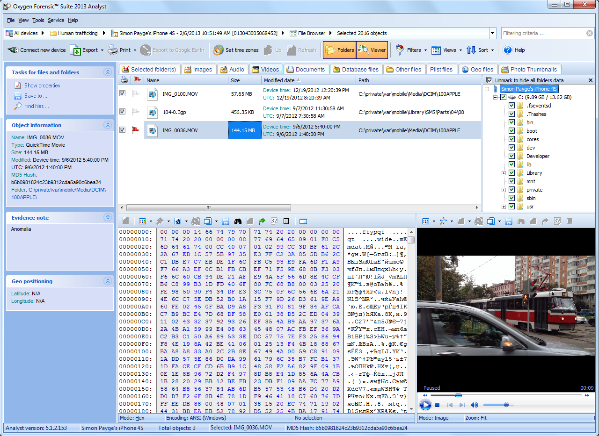Toggle 'Unmark to hide all folders data' checkbox

(x=489, y=80)
